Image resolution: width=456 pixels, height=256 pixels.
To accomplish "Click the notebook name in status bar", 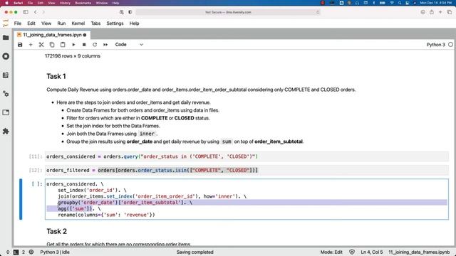I will (x=419, y=252).
